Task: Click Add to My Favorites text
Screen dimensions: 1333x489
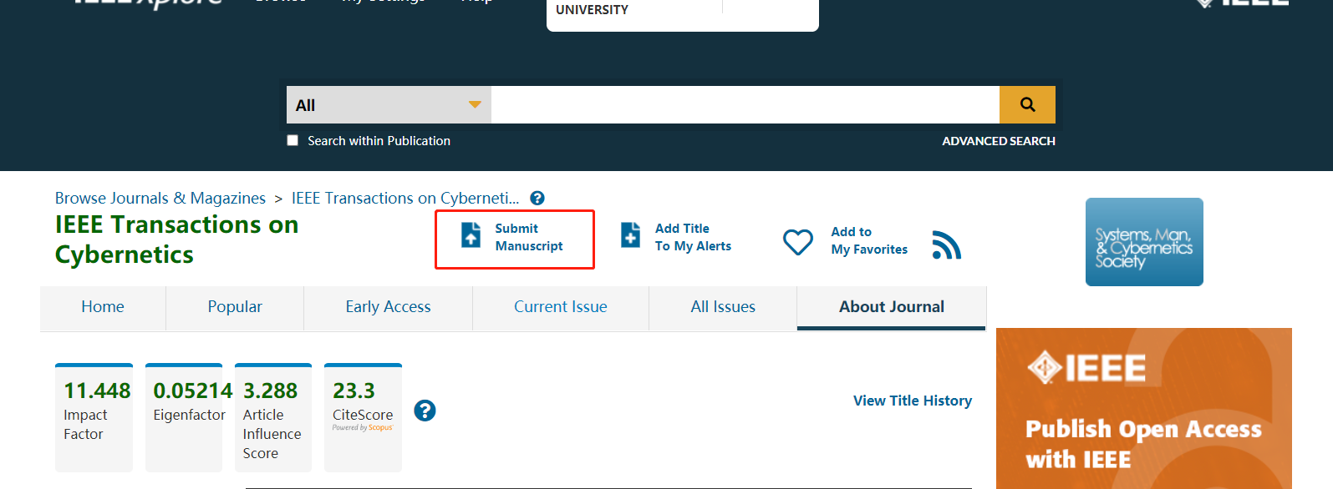Action: (x=869, y=240)
